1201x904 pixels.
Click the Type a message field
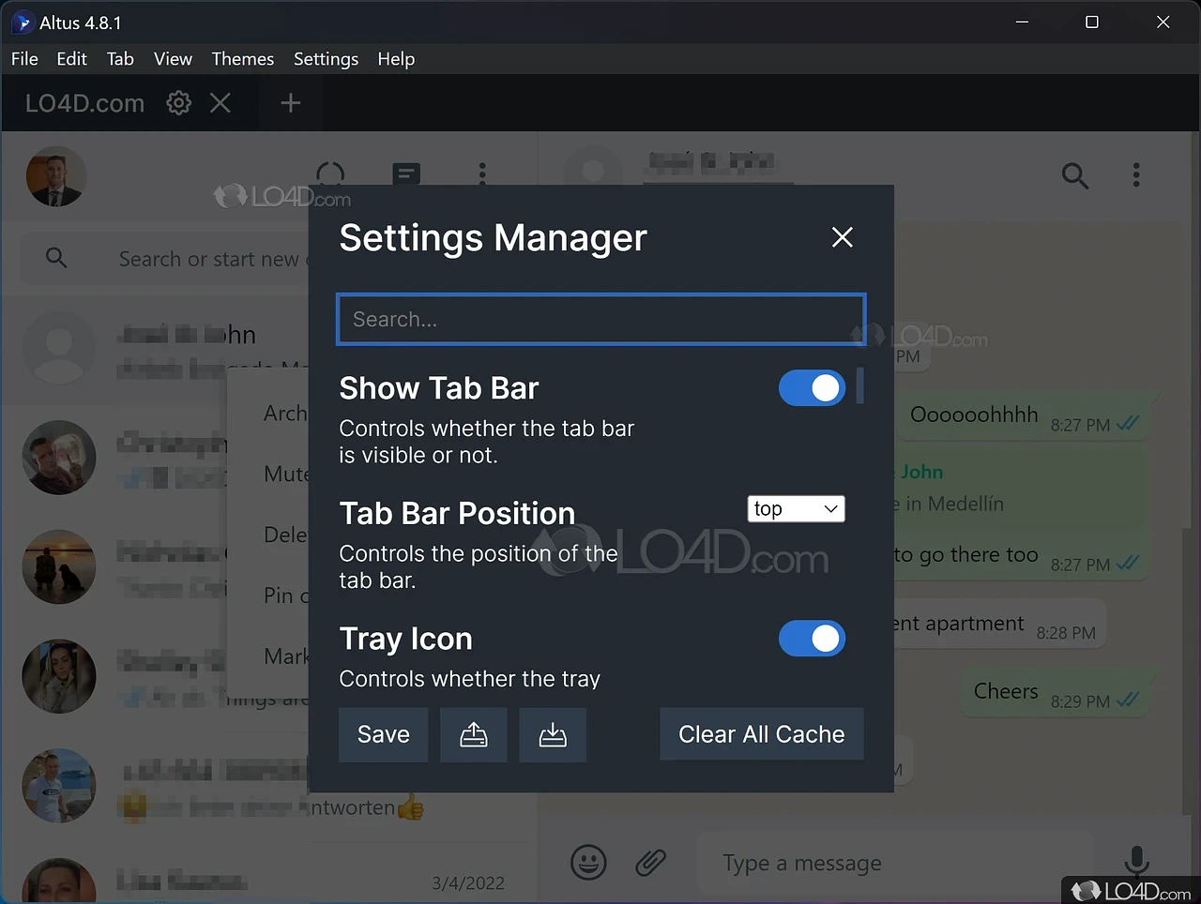tap(894, 863)
